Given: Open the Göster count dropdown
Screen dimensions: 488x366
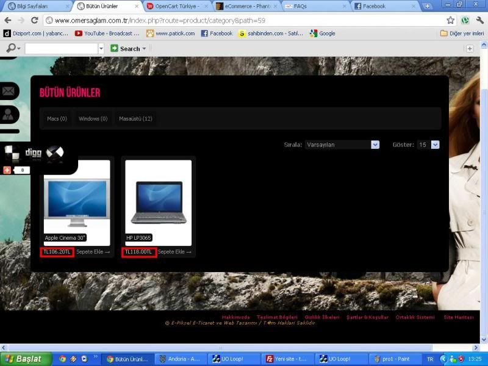Looking at the screenshot, I should [428, 145].
